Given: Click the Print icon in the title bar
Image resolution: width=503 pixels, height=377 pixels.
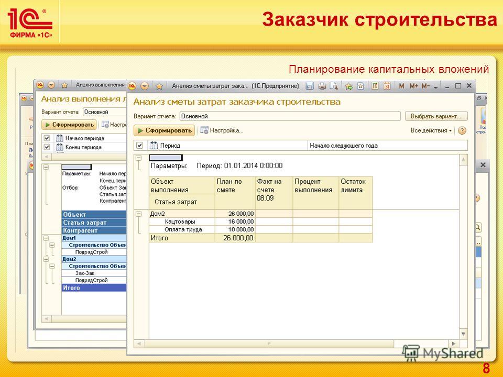Looking at the screenshot, I should coord(322,86).
